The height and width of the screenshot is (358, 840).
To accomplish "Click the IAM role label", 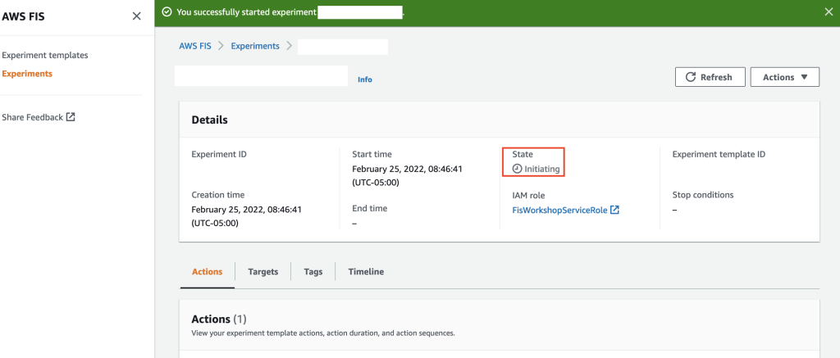I will tap(529, 195).
